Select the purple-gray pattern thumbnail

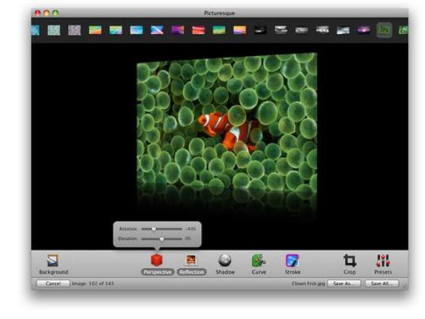[75, 30]
